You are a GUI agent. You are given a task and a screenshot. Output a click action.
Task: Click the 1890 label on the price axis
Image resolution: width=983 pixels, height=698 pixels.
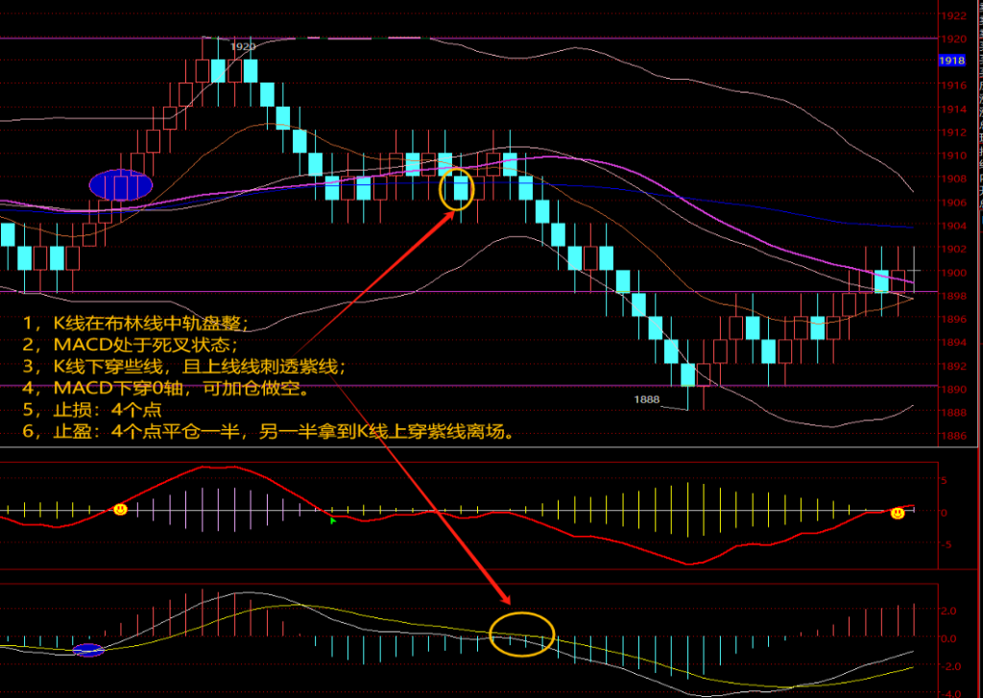pos(953,390)
